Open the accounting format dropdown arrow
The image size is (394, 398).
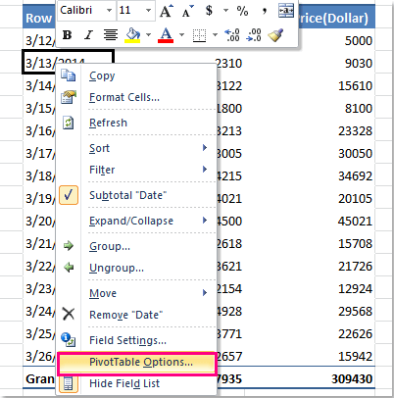(x=225, y=11)
